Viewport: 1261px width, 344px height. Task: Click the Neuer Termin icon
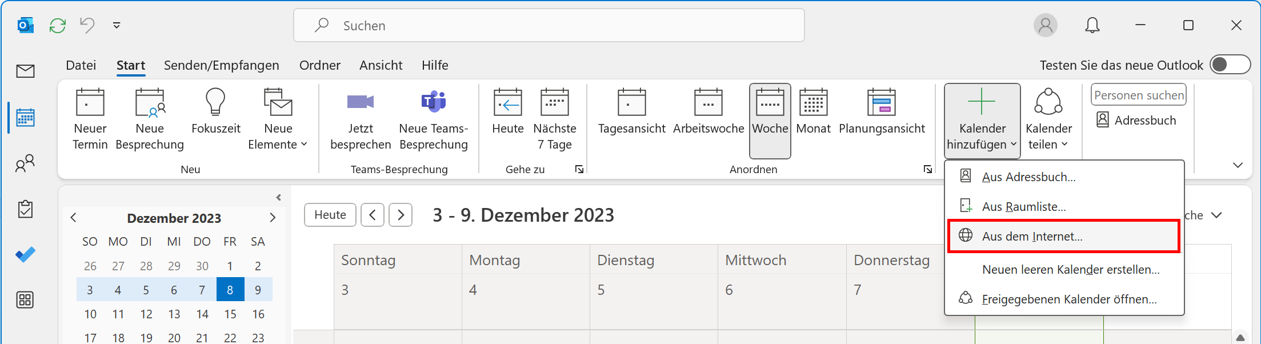coord(90,103)
